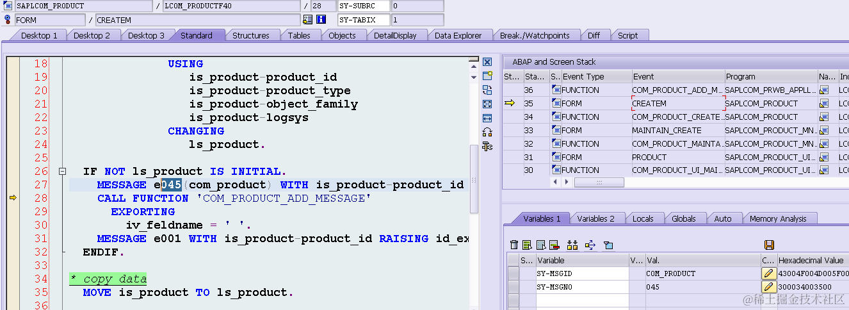
Task: Select the row selector of the SY-MSGID row
Action: [513, 273]
